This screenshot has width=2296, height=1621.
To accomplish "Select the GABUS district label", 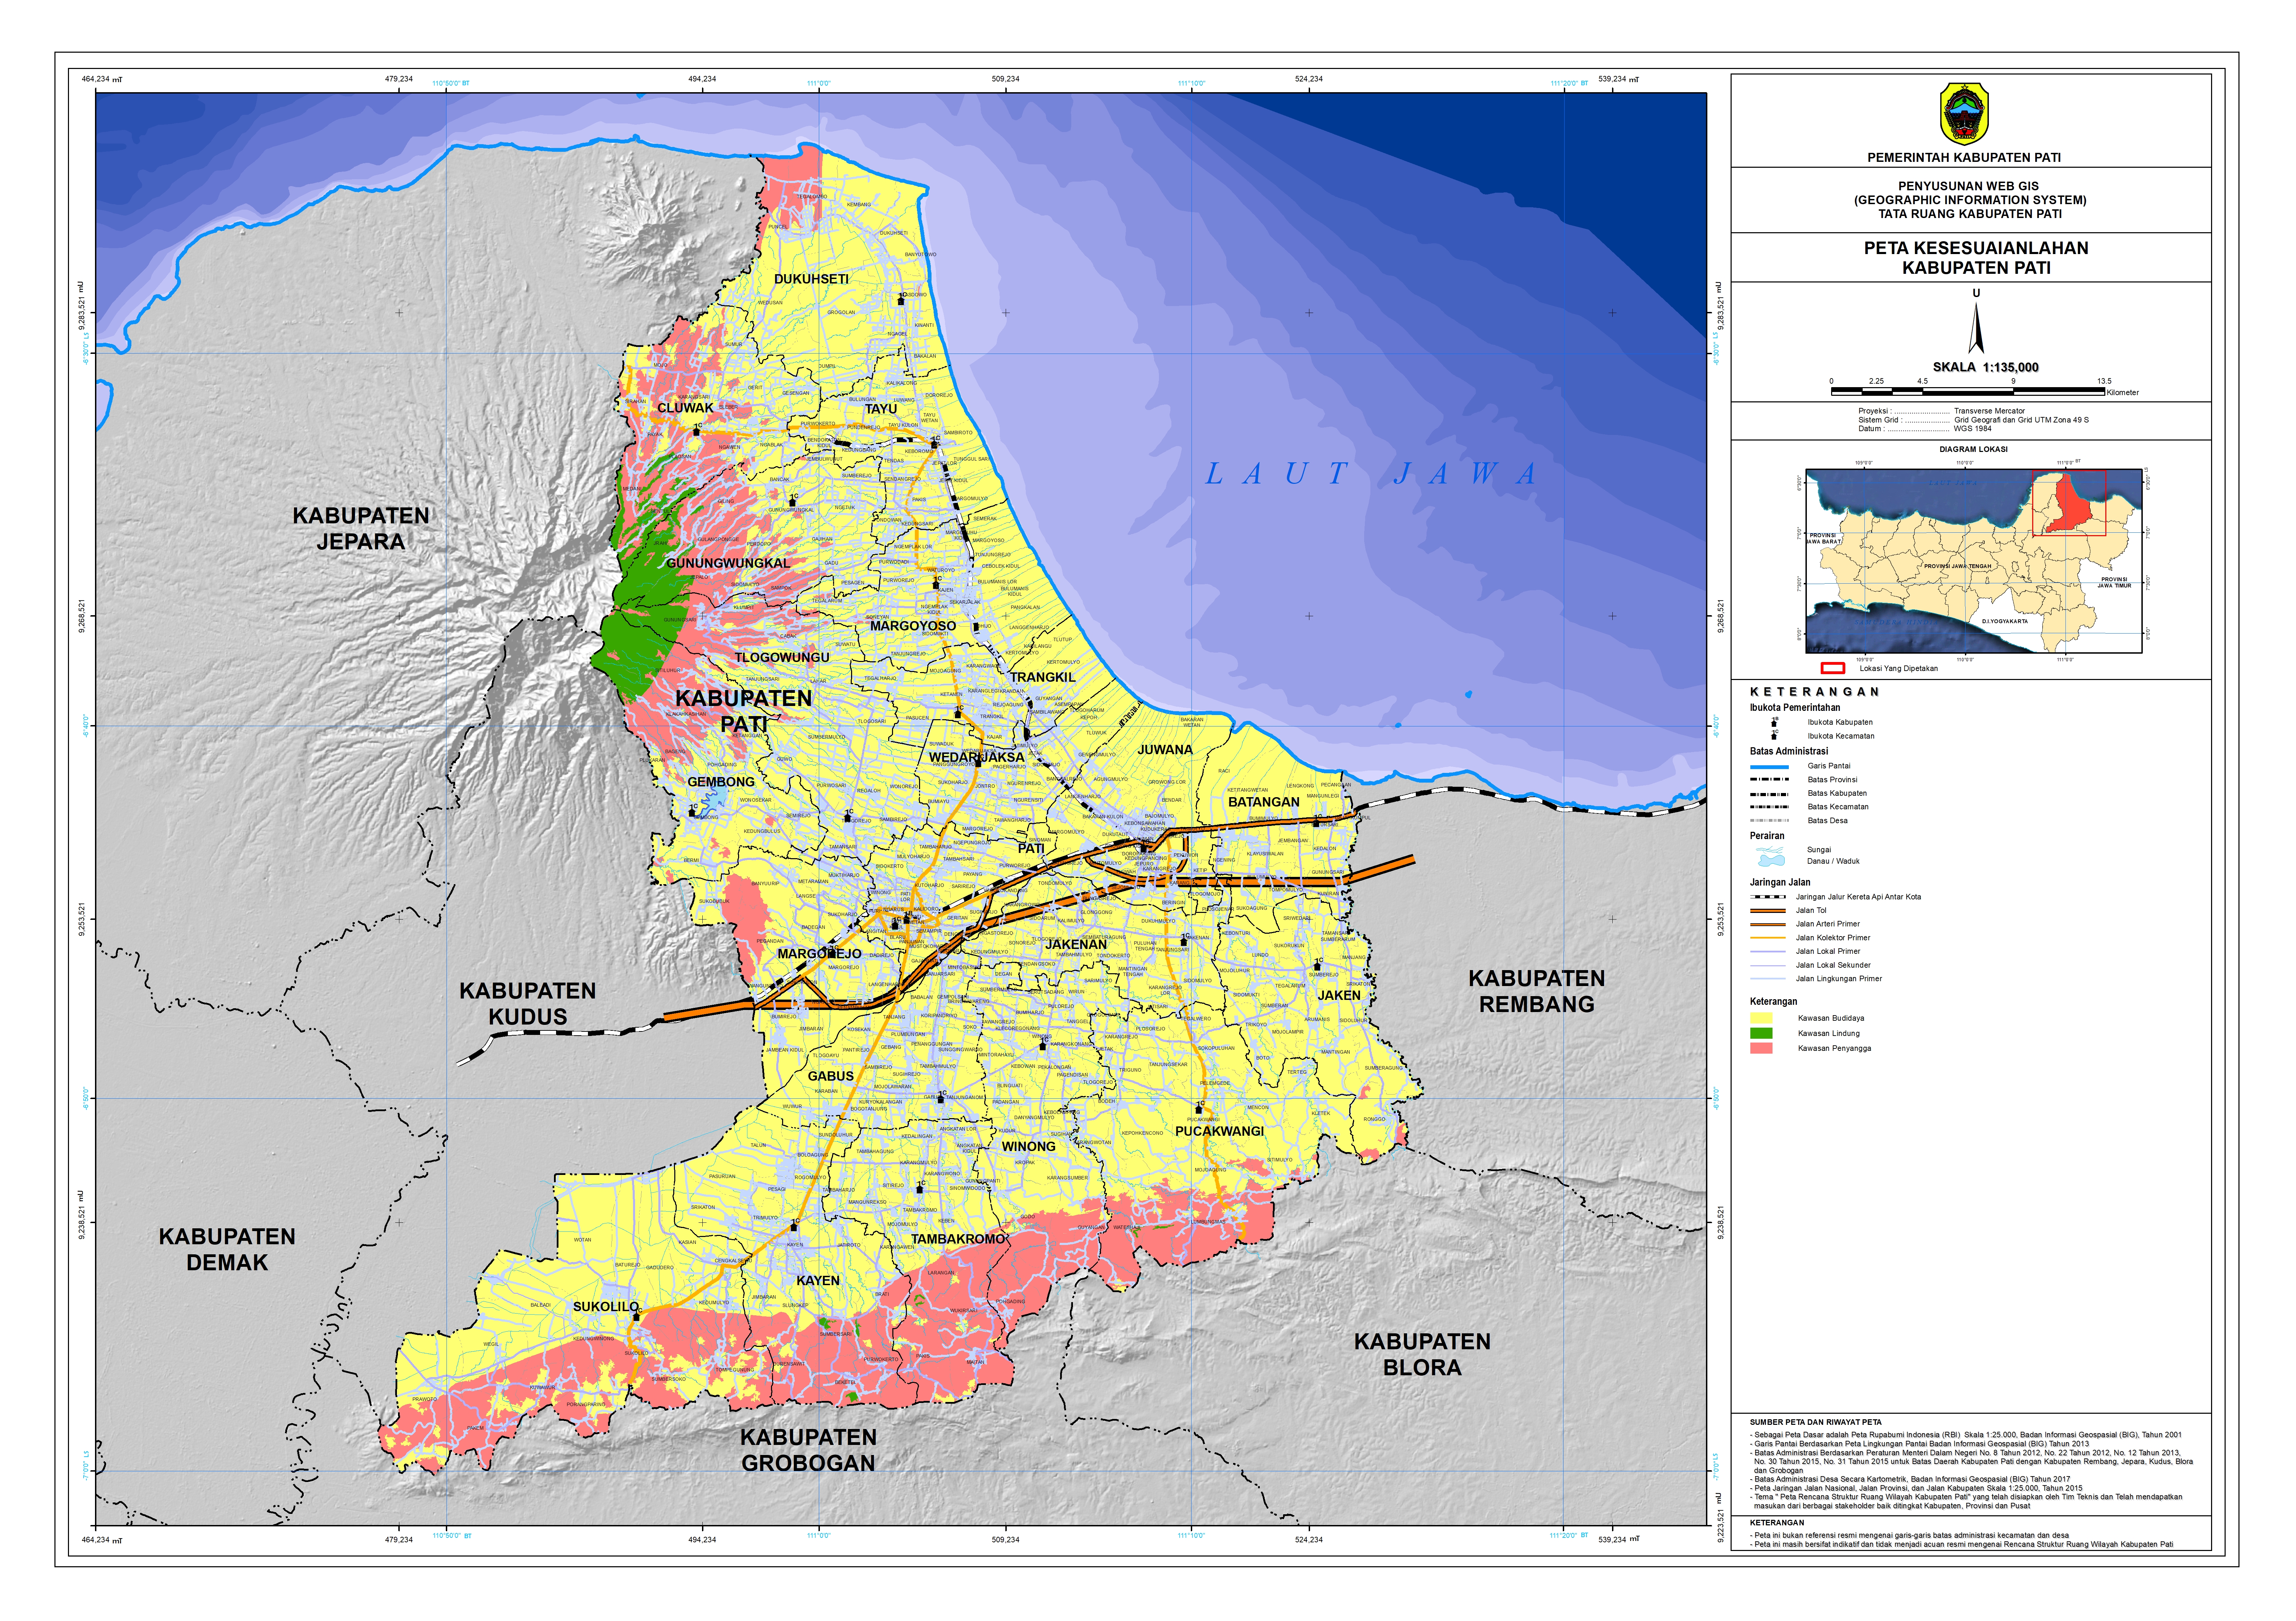I will [831, 1076].
